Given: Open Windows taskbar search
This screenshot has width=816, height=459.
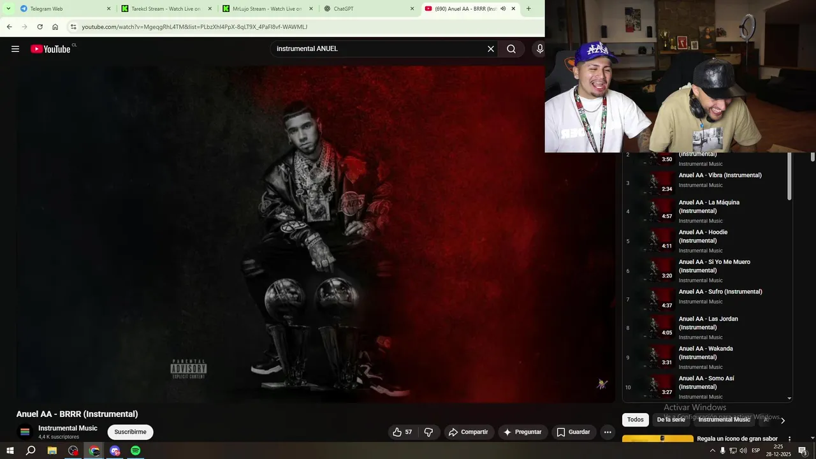Looking at the screenshot, I should tap(31, 451).
